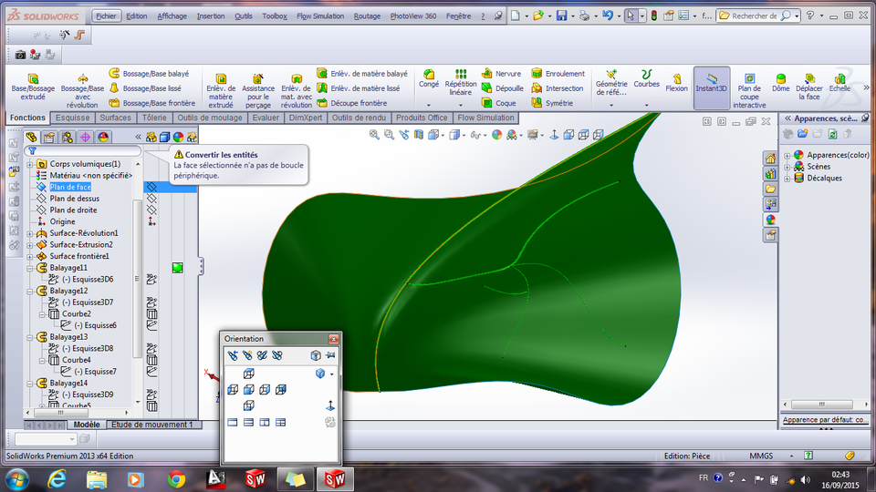Pick Top view cube in Orientation
This screenshot has width=876, height=492.
coord(248,374)
